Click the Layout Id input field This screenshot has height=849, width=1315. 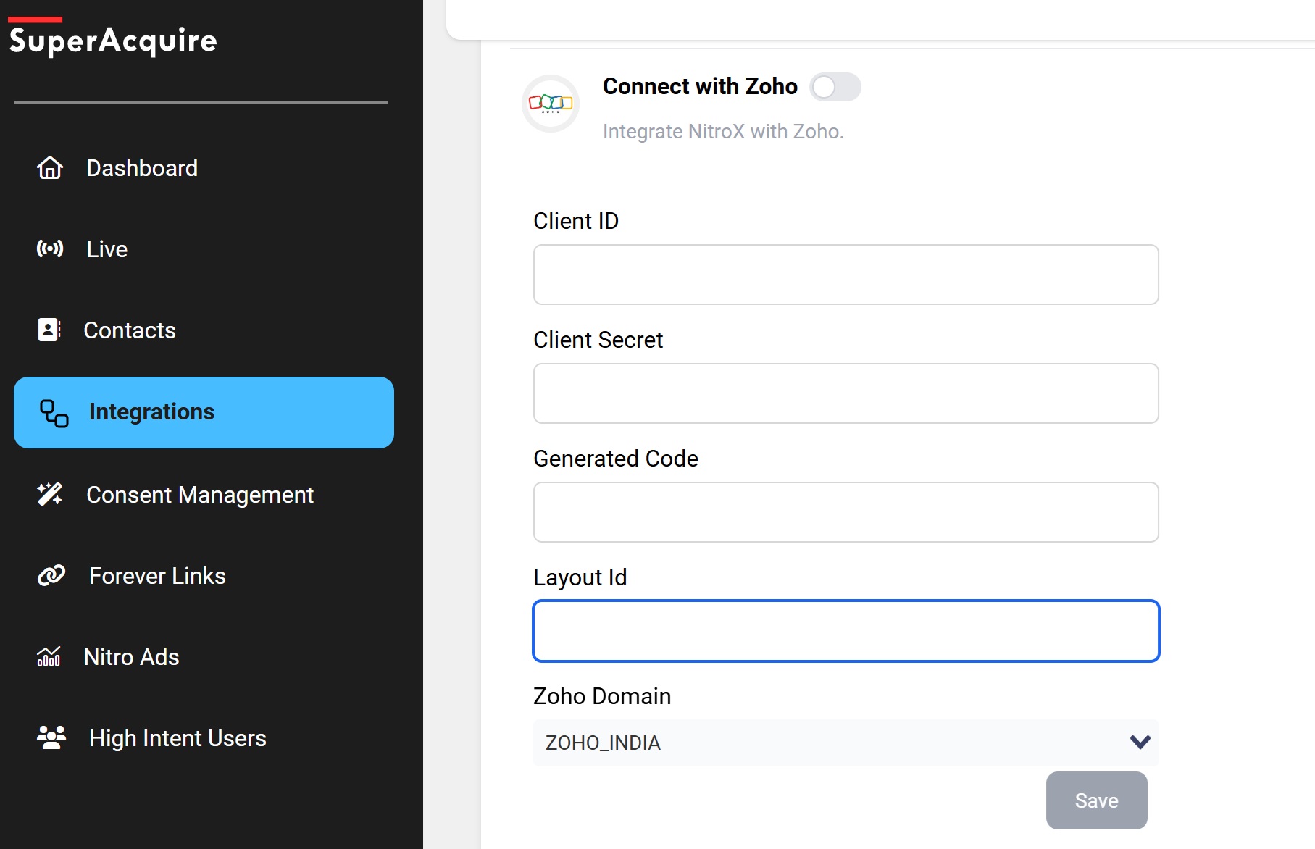(x=846, y=631)
